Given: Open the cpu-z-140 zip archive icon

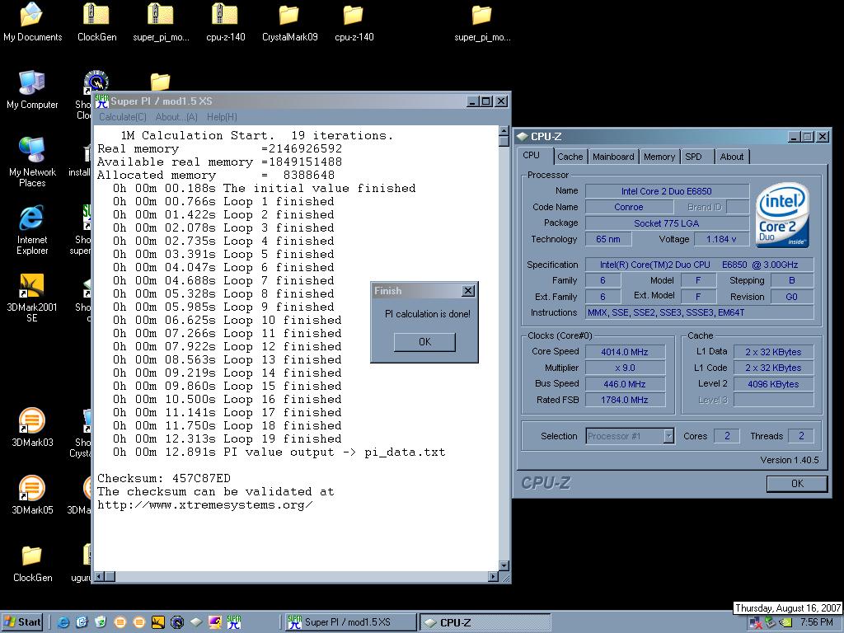Looking at the screenshot, I should coord(225,22).
